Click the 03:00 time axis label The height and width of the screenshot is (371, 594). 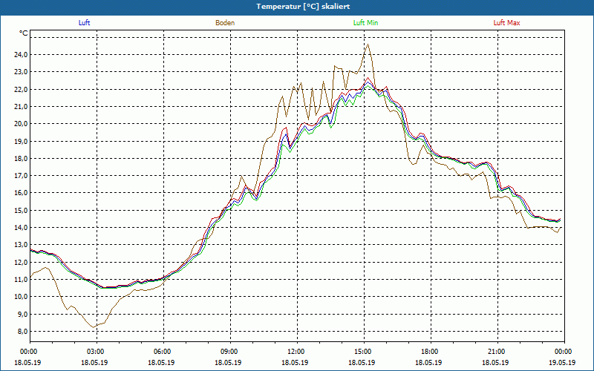(97, 352)
